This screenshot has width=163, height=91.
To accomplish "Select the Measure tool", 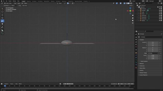I will pyautogui.click(x=2, y=30).
